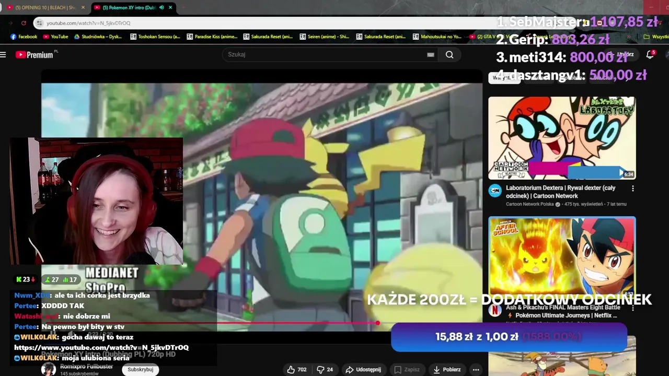Image resolution: width=669 pixels, height=376 pixels.
Task: Click the YouTube search magnifier button
Action: pos(449,55)
